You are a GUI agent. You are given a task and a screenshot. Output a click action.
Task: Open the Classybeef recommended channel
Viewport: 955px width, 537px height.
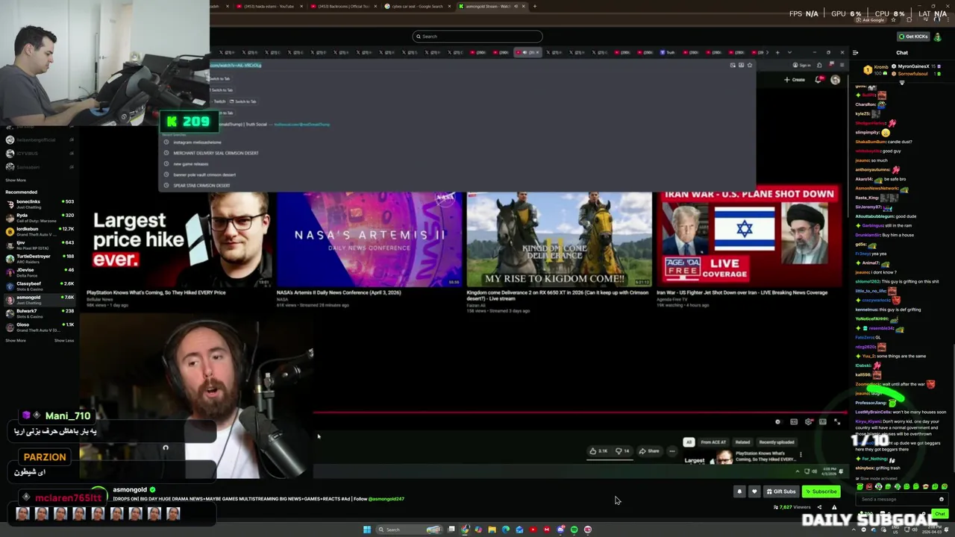[40, 285]
